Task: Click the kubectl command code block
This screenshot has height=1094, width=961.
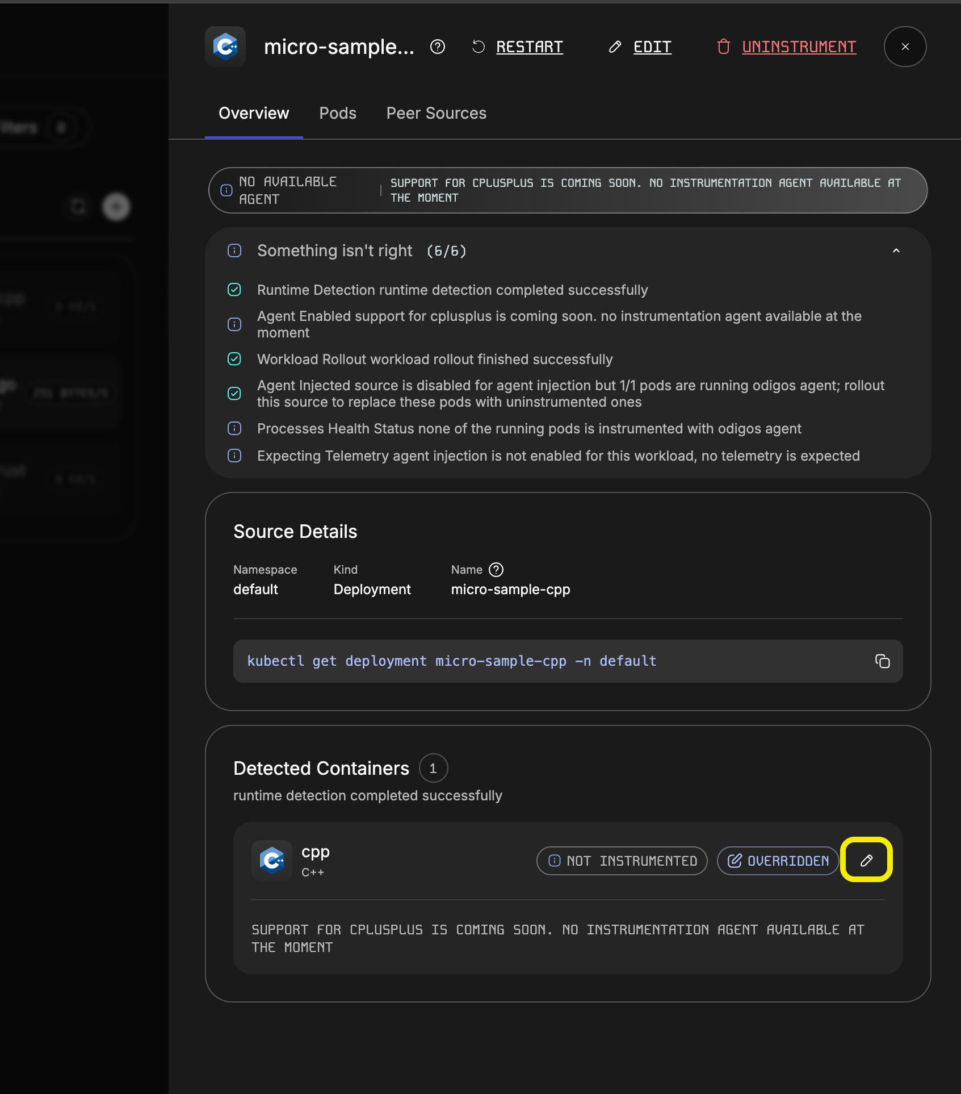Action: click(568, 661)
